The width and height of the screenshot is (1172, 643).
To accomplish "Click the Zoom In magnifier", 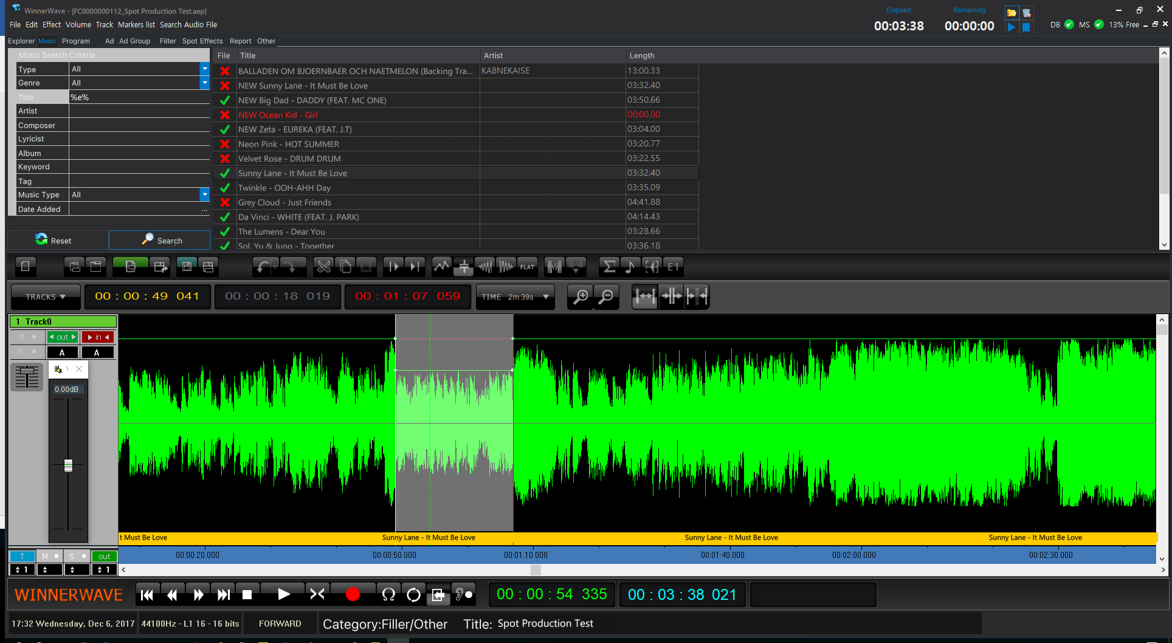I will point(581,297).
